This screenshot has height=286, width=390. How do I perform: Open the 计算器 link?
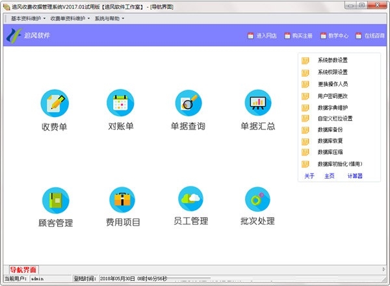tap(354, 176)
